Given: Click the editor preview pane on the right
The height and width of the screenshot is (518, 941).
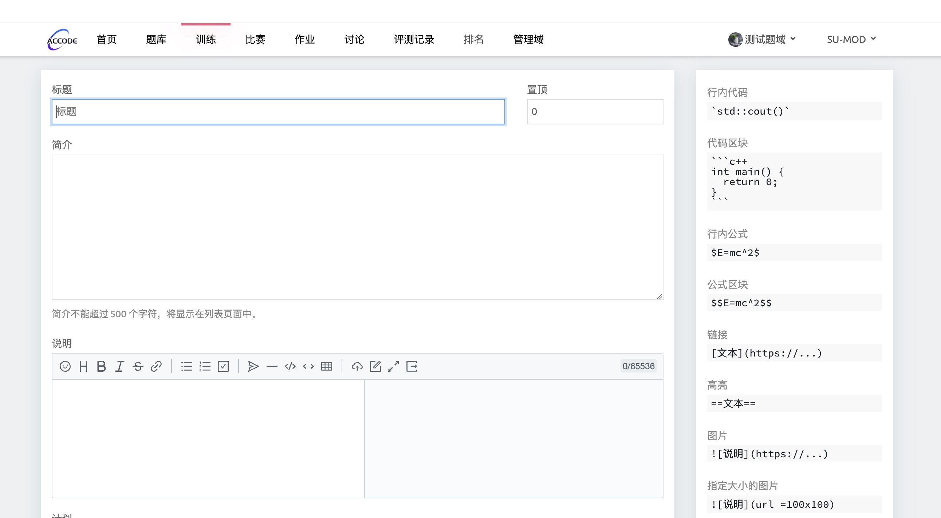Looking at the screenshot, I should [x=513, y=438].
